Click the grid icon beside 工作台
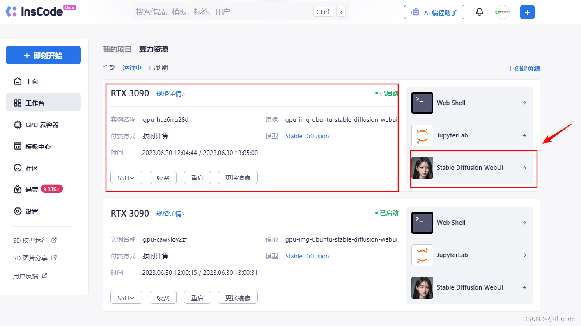 coord(18,103)
